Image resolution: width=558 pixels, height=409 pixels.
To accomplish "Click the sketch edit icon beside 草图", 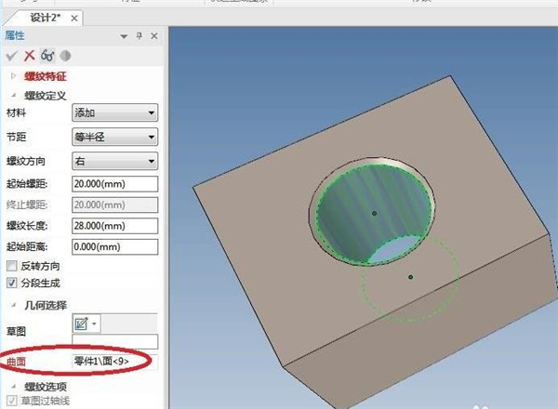I will 81,323.
